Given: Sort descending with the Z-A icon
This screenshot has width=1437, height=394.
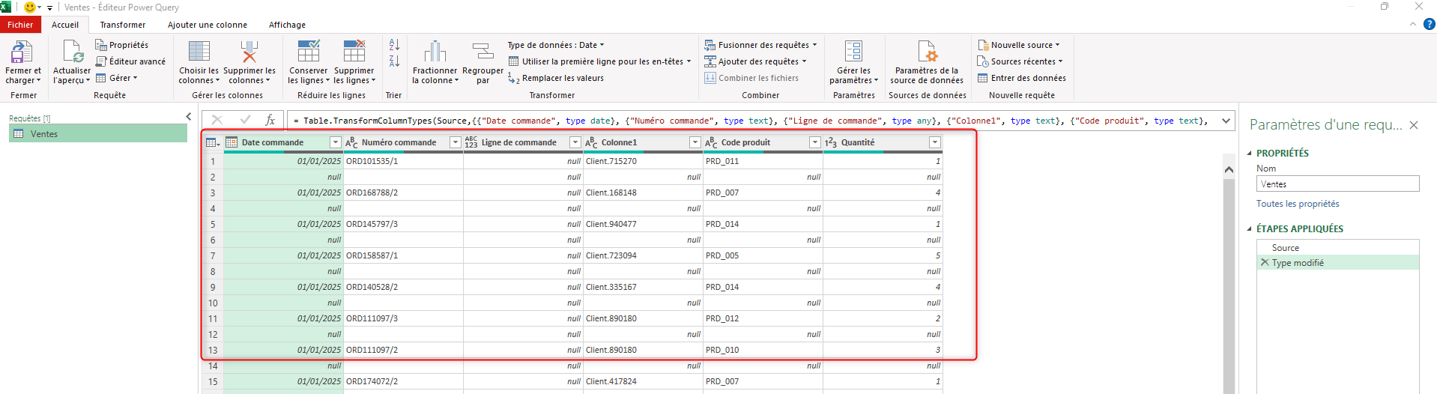Looking at the screenshot, I should pyautogui.click(x=394, y=61).
